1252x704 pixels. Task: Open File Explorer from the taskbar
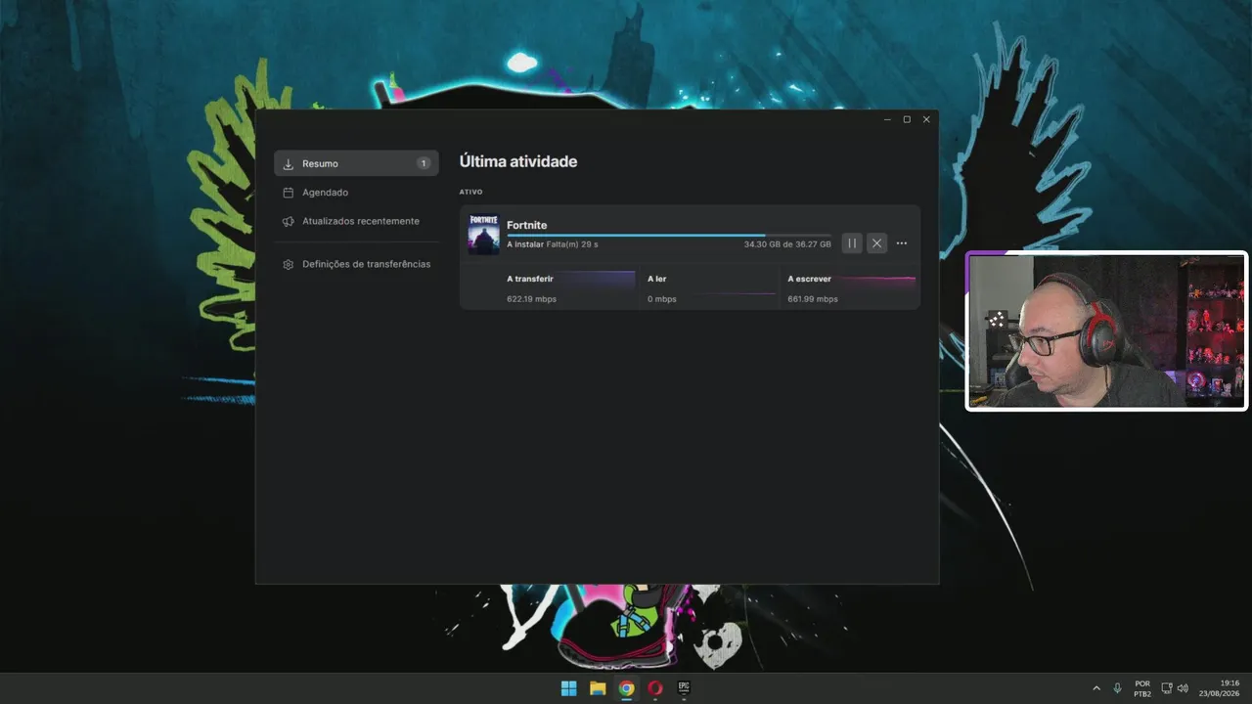click(x=598, y=688)
